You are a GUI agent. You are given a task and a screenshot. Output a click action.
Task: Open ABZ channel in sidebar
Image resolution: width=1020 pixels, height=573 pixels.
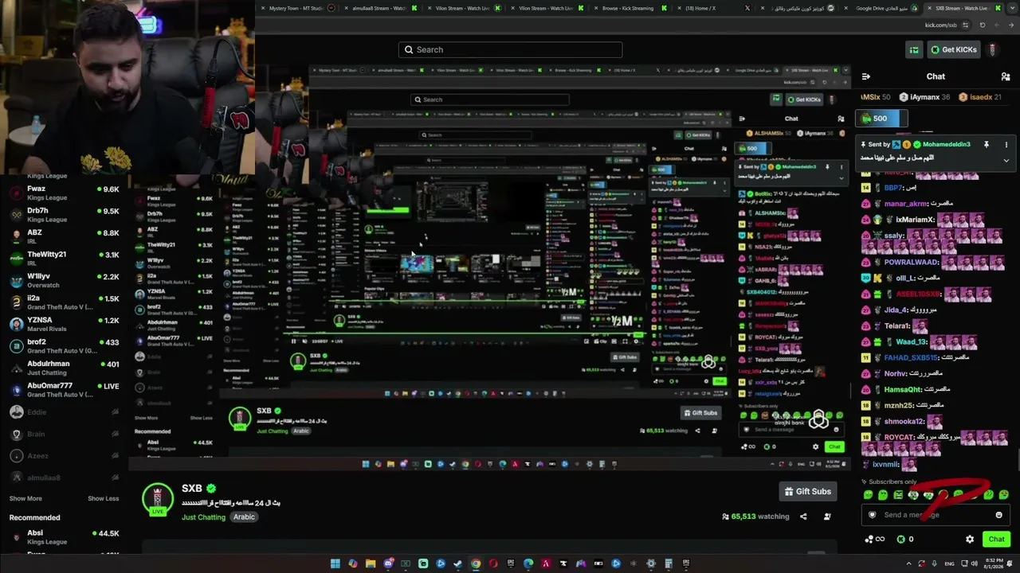click(64, 236)
